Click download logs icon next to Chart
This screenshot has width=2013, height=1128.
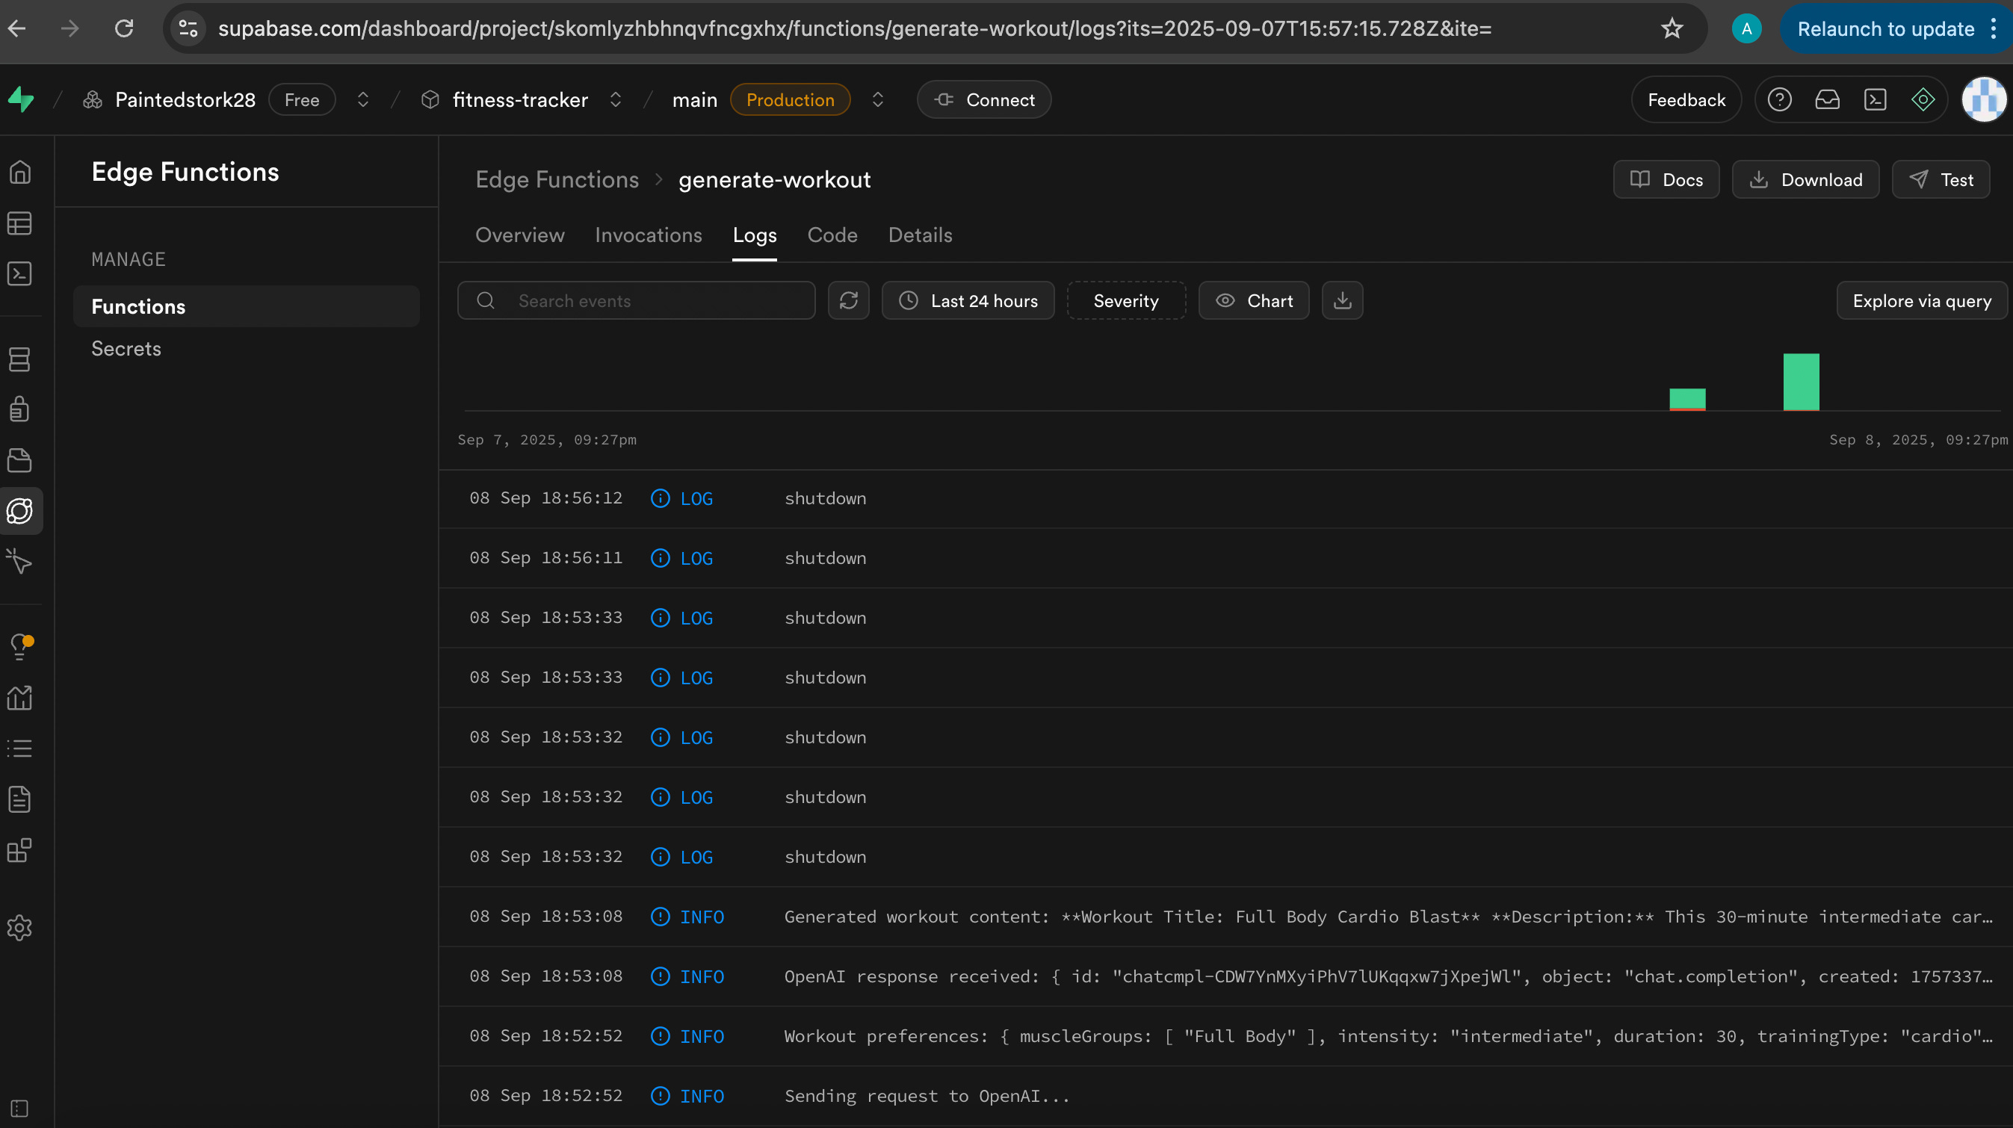(1342, 301)
